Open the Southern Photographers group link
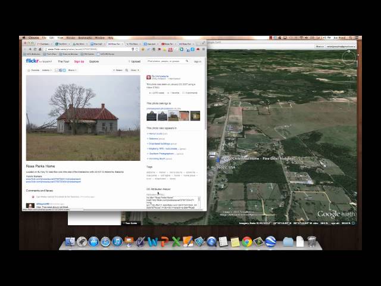381x286 pixels. tap(161, 154)
